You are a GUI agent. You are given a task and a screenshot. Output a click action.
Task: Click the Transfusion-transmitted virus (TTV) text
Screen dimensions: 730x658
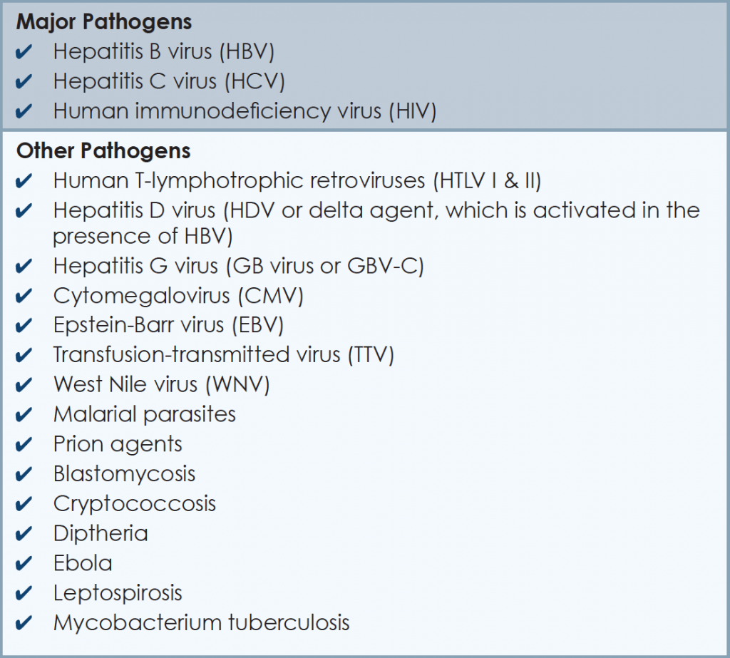click(x=223, y=355)
